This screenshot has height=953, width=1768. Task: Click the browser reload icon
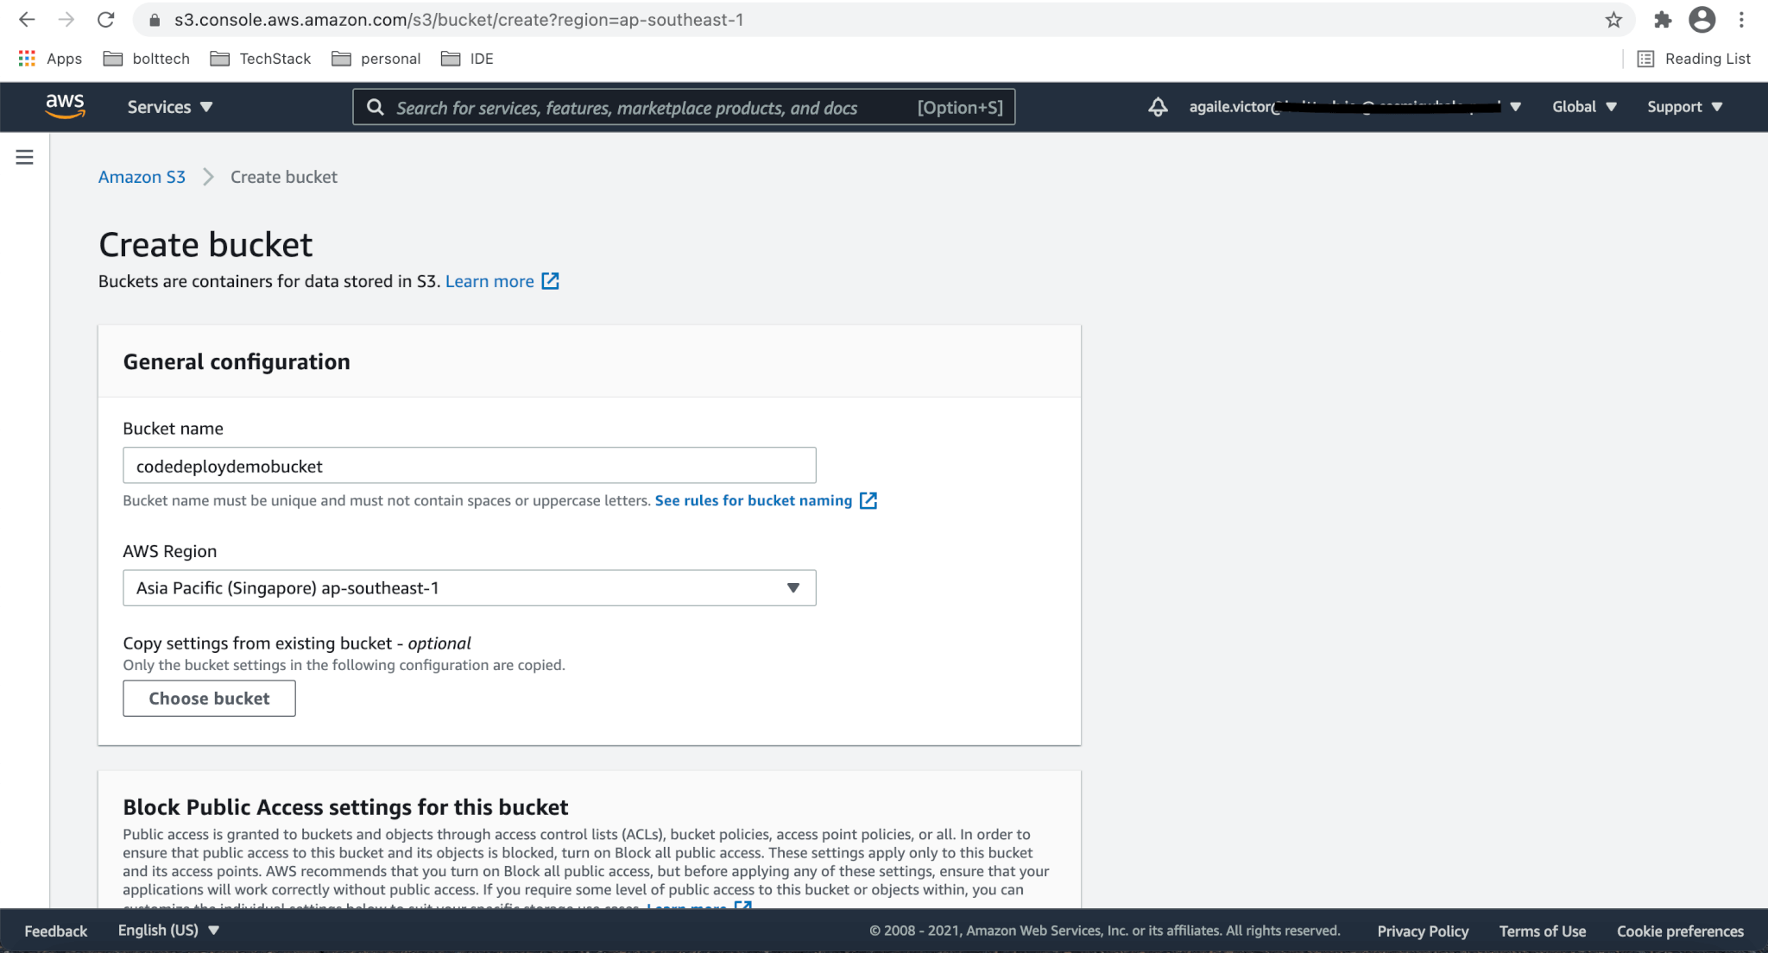pos(105,20)
